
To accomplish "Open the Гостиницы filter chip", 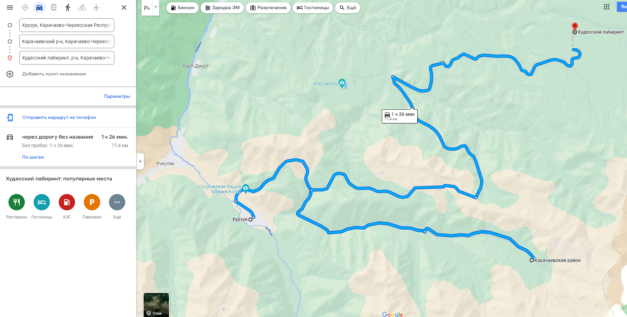I will pyautogui.click(x=313, y=8).
